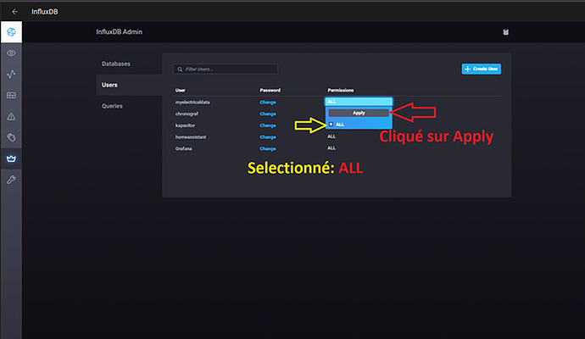The height and width of the screenshot is (339, 585).
Task: Focus the Filter Users search field
Action: (226, 69)
